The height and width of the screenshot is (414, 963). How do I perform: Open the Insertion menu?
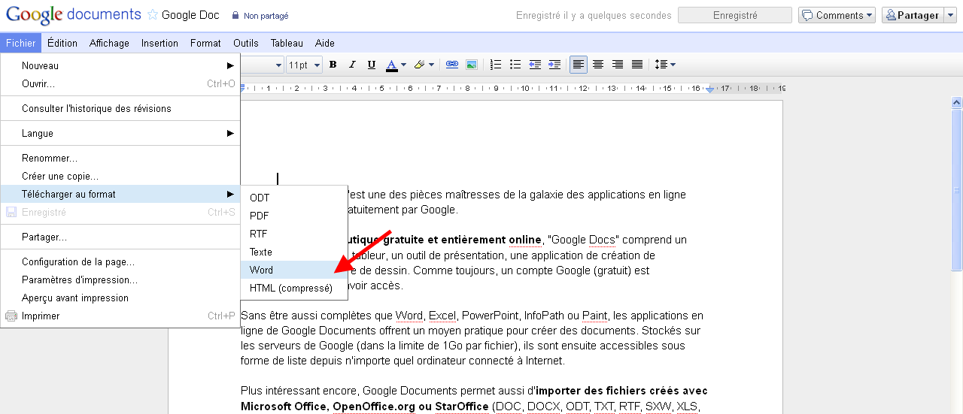(159, 43)
